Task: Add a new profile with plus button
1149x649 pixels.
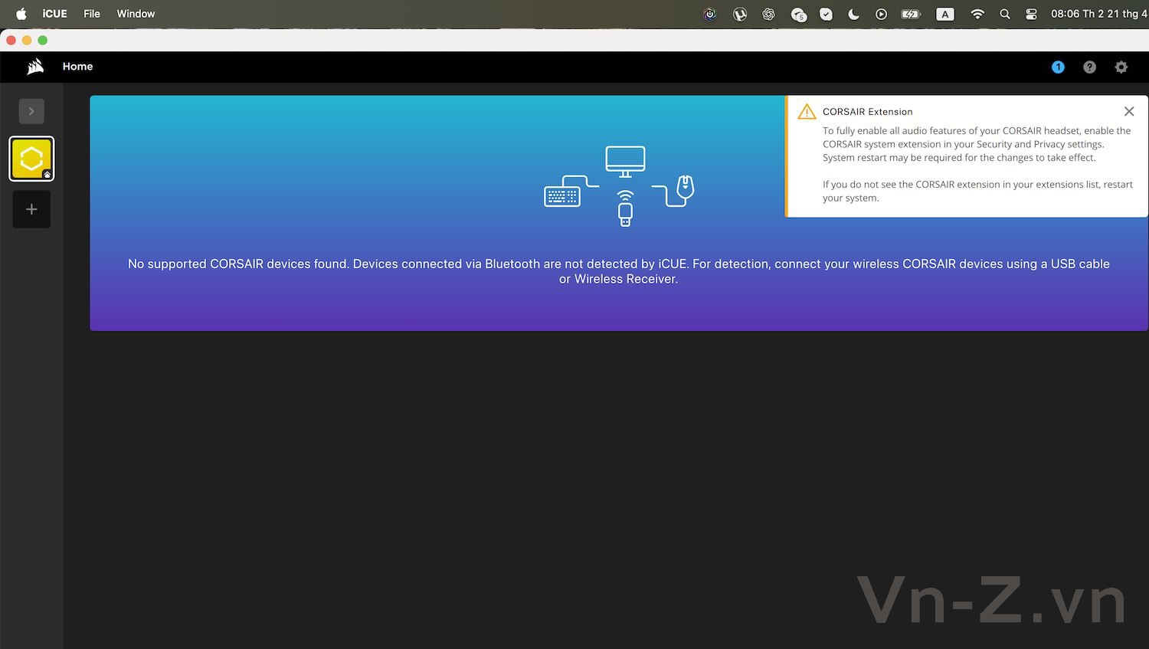Action: point(31,209)
